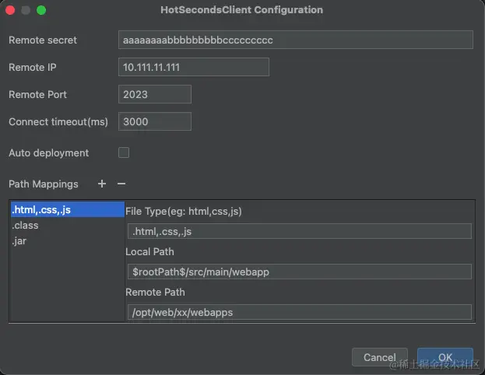Click the plus icon to add path mapping

[x=102, y=184]
